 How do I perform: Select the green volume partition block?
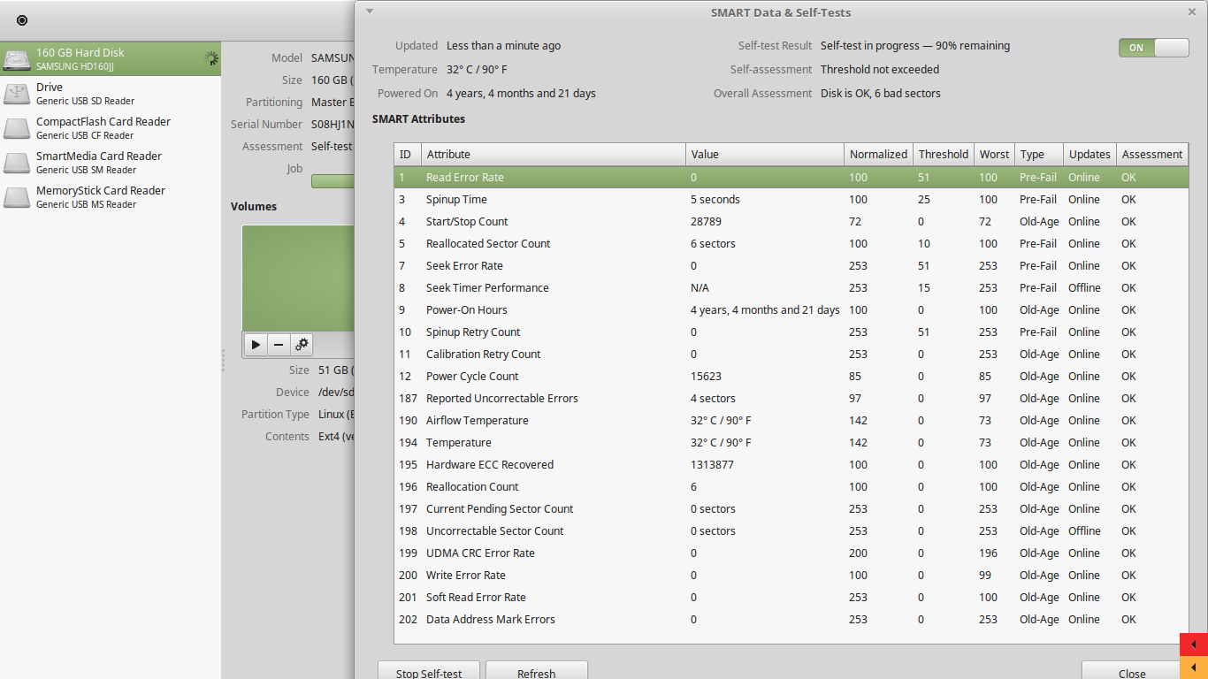[x=298, y=278]
